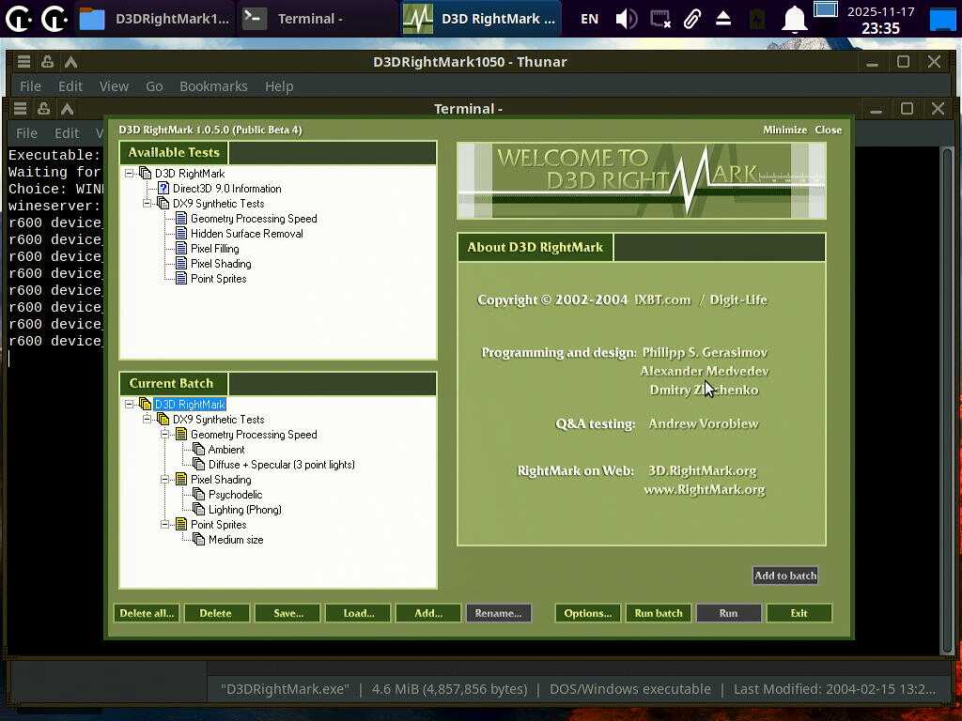
Task: Collapse the D3D RightMark root in Current Batch
Action: 129,404
